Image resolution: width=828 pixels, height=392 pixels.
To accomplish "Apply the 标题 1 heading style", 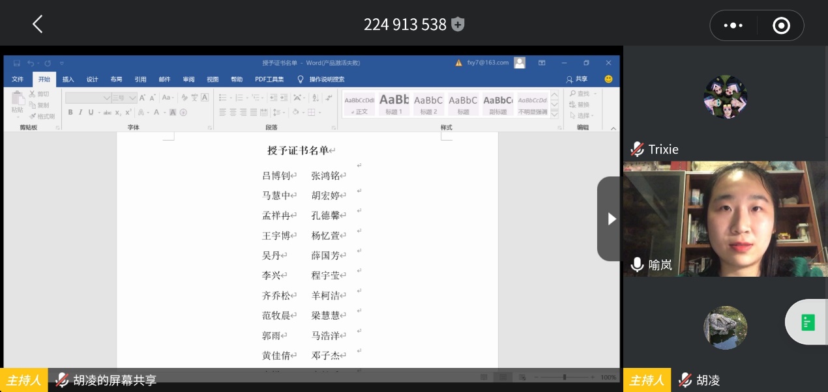I will coord(395,103).
